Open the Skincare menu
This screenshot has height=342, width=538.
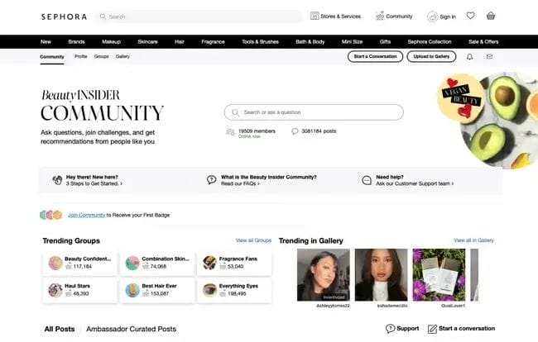click(147, 42)
